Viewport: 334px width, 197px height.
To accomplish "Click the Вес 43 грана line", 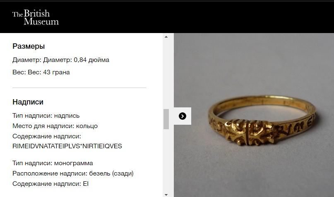I will tap(41, 72).
